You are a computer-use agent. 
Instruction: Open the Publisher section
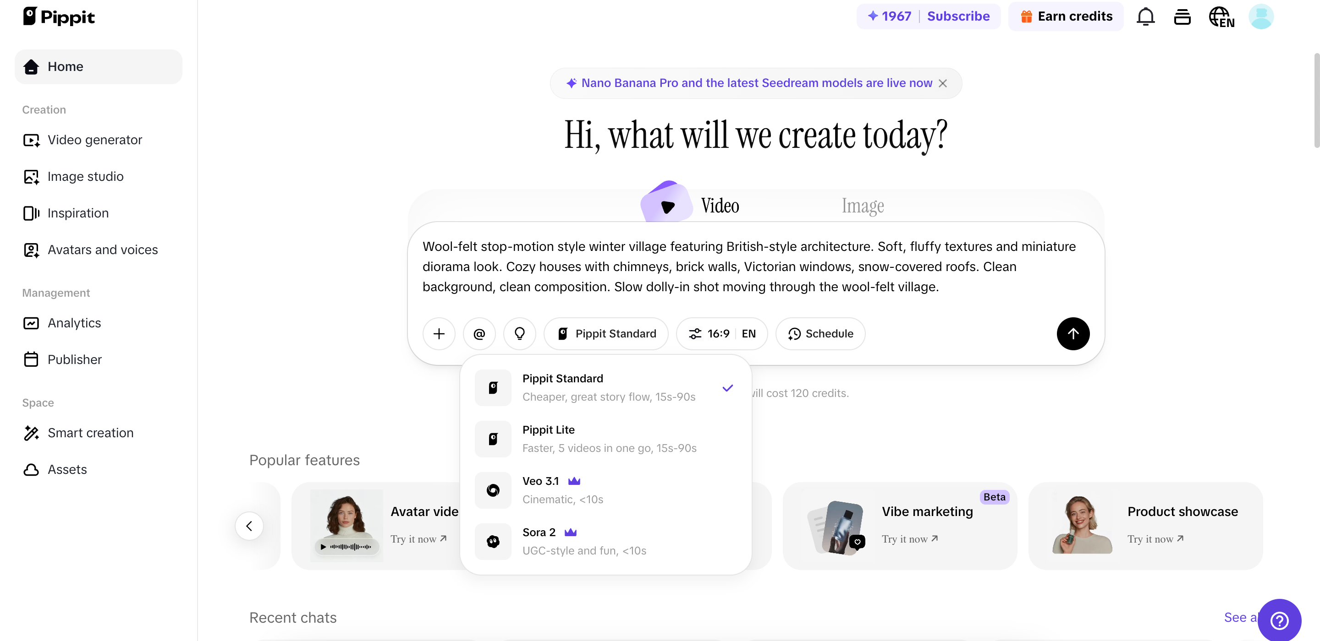[x=75, y=359]
